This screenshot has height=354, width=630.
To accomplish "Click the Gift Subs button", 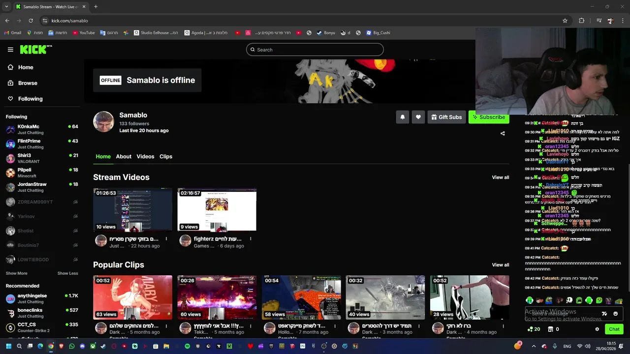I will pyautogui.click(x=446, y=117).
